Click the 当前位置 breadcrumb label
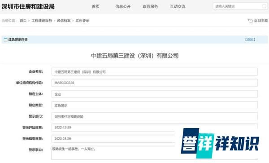The width and height of the screenshot is (269, 163). click(9, 21)
